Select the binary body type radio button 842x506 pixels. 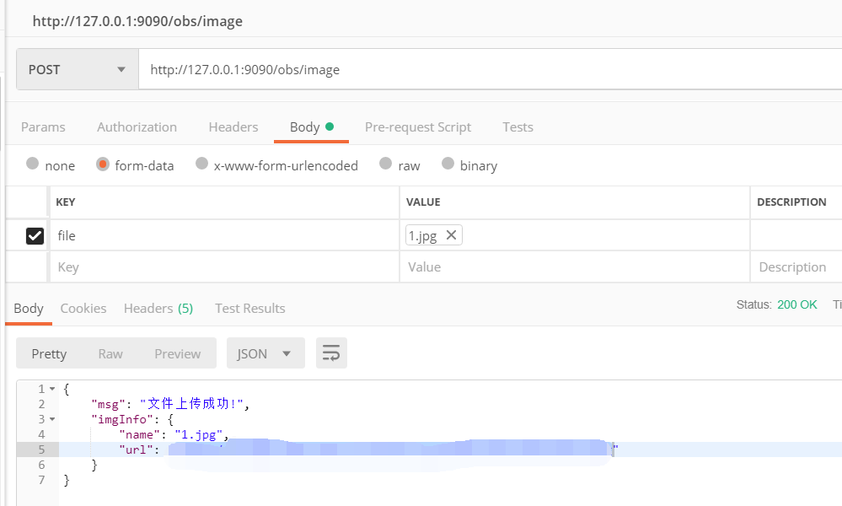(448, 165)
